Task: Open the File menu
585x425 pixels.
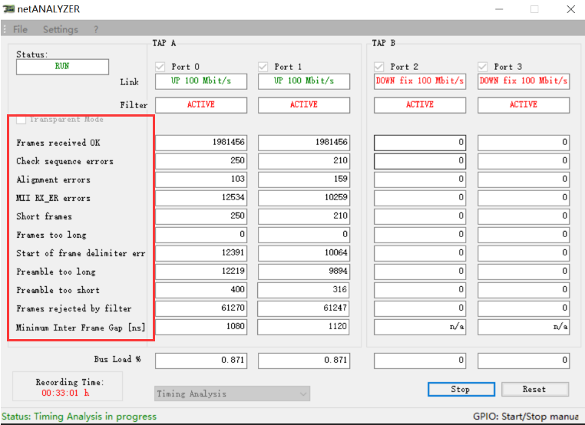Action: (20, 29)
